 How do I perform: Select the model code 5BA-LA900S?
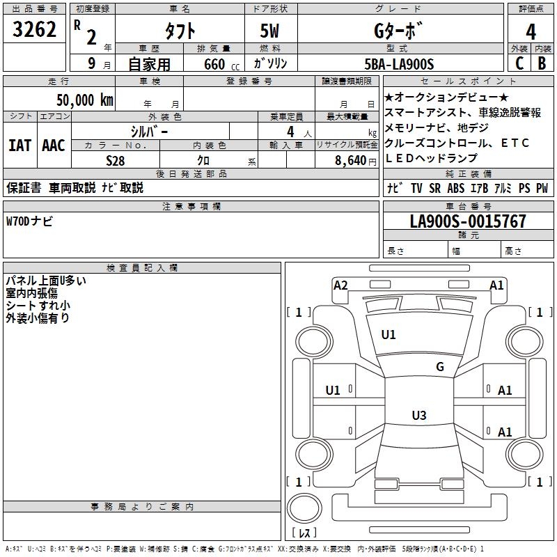(399, 63)
